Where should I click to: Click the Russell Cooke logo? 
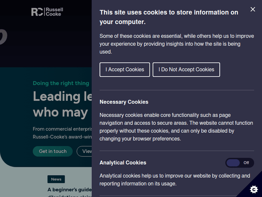pyautogui.click(x=47, y=12)
